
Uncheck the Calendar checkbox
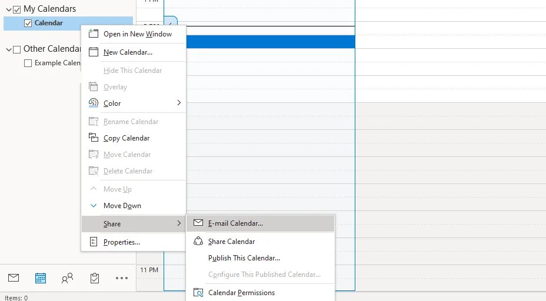(x=28, y=24)
